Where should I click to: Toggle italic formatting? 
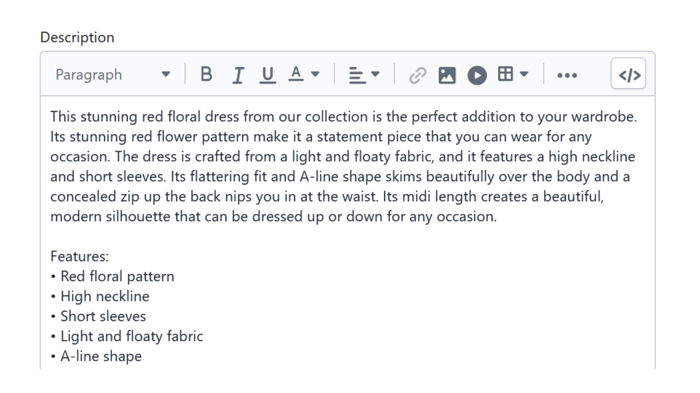click(238, 75)
